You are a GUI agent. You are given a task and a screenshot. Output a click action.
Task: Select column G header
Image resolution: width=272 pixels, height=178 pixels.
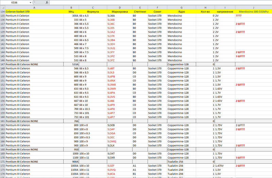tap(182, 7)
